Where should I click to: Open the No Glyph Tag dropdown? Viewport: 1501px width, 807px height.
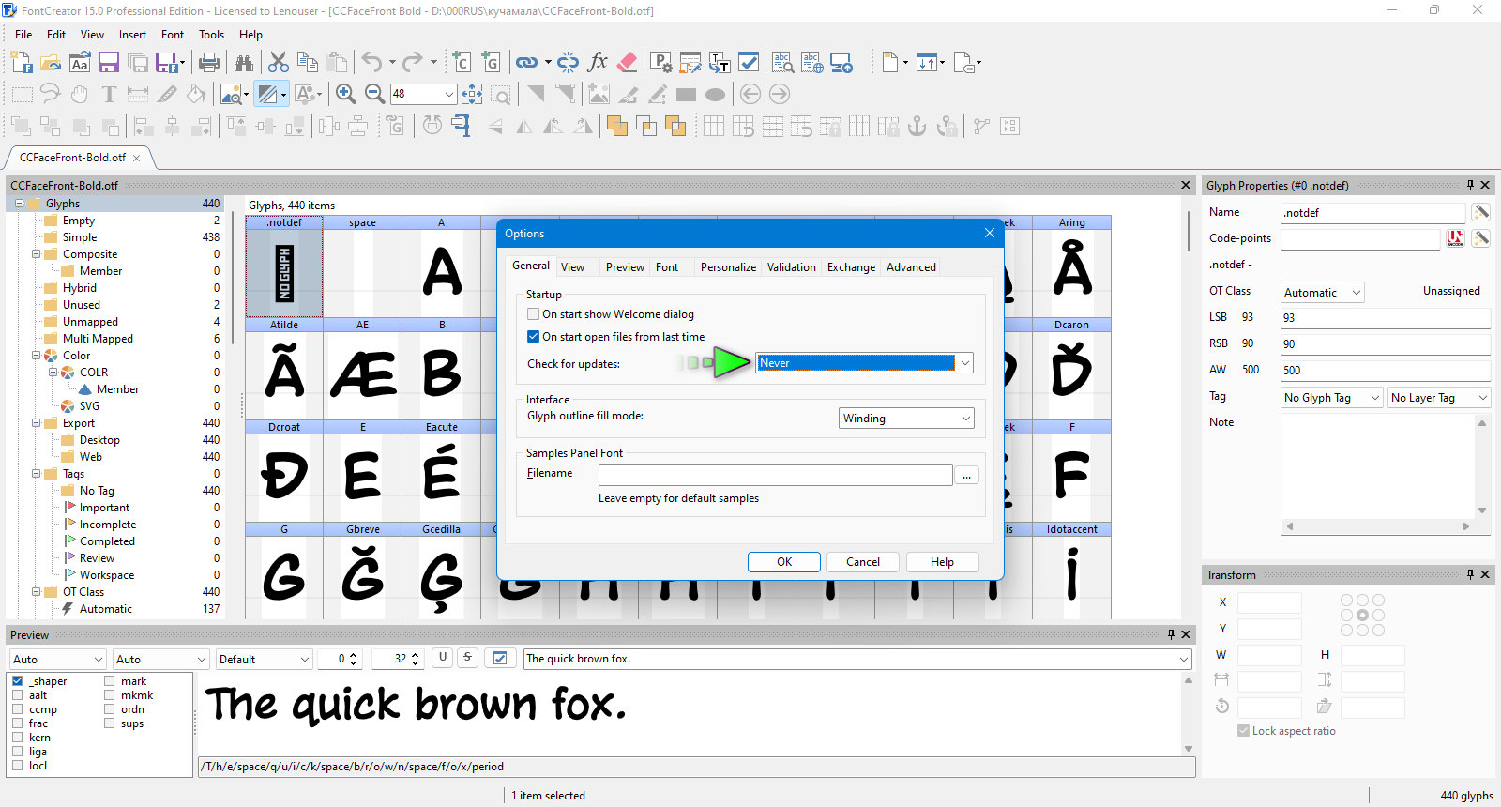click(1332, 398)
